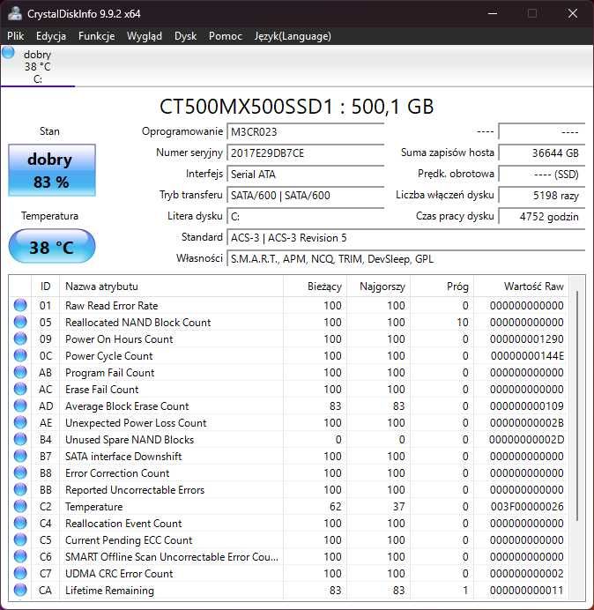Click threshold value 10 of Reallocated NAND Block
This screenshot has height=610, width=594.
pos(463,323)
